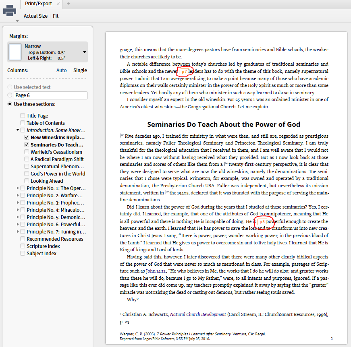Screen dimensions: 351x347
Task: Click the margin page preview thumbnail
Action: click(x=15, y=52)
